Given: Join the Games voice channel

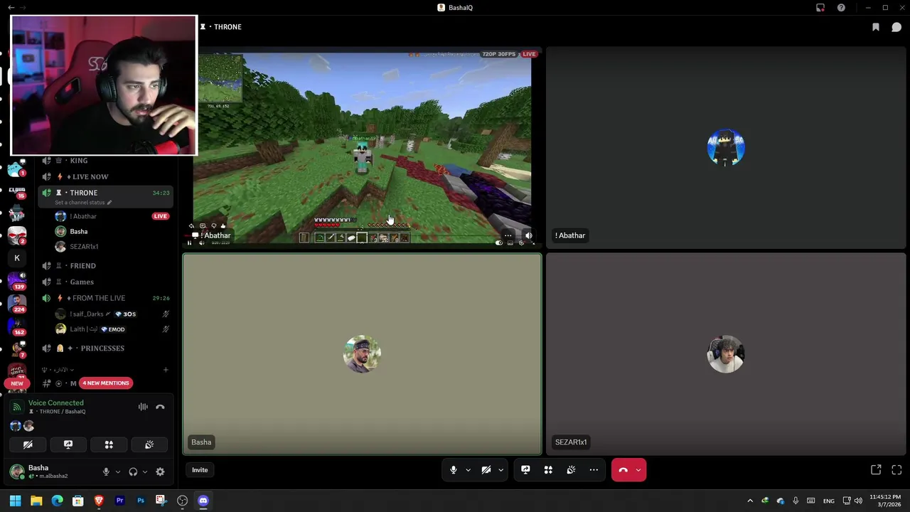Looking at the screenshot, I should [105, 282].
